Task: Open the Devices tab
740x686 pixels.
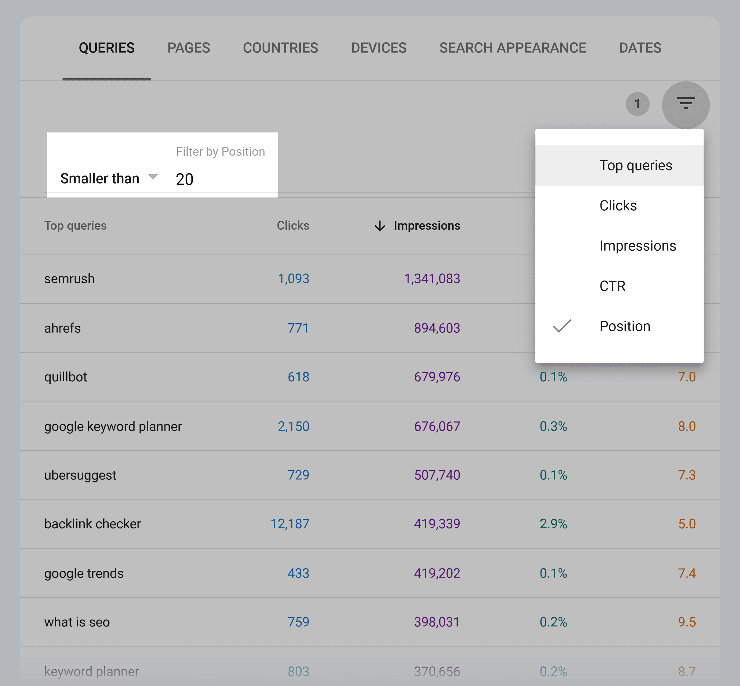Action: pyautogui.click(x=379, y=48)
